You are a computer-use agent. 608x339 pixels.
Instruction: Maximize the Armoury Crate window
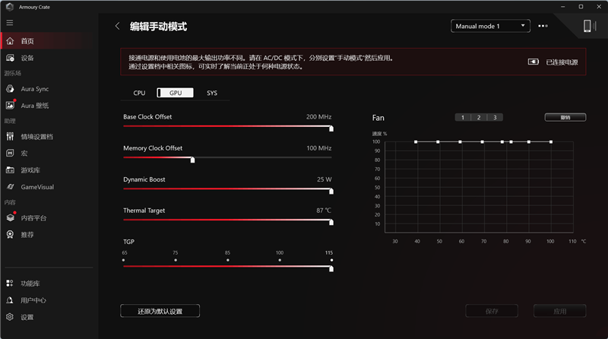pos(581,7)
